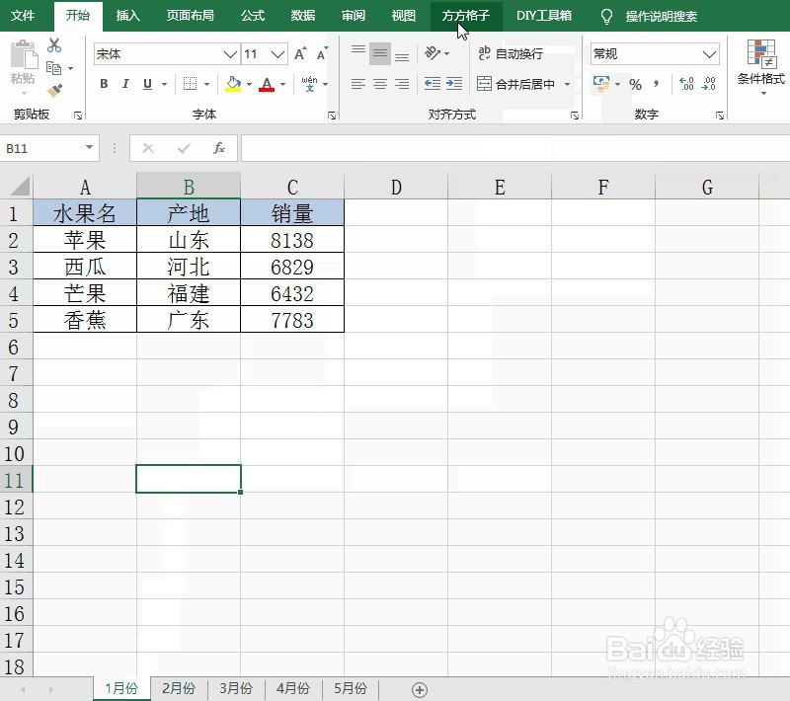Screen dimensions: 790x701
Task: Toggle bold formatting on
Action: pyautogui.click(x=103, y=84)
